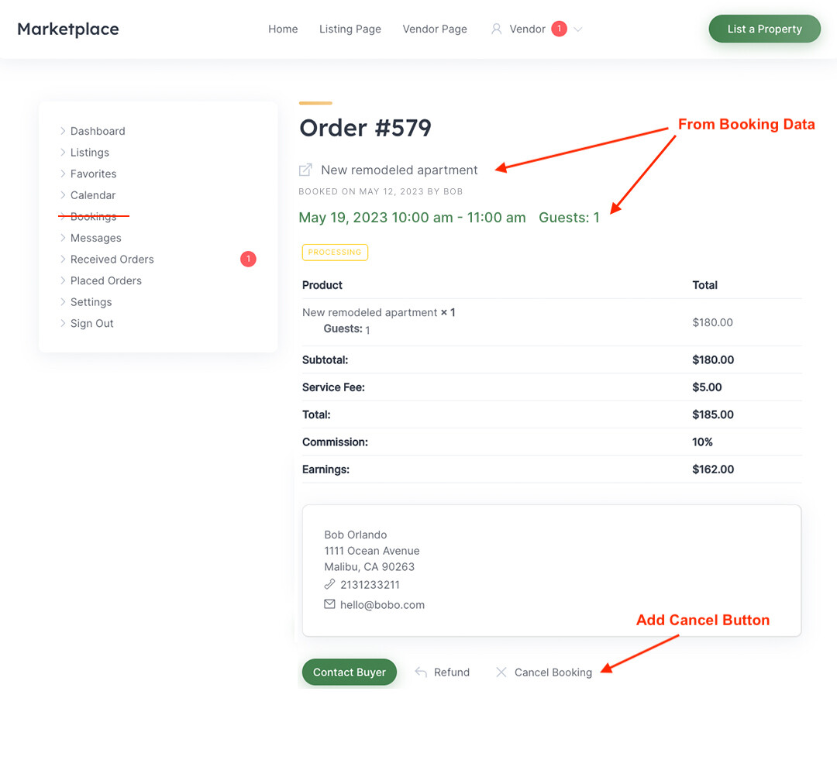
Task: Open Dashboard in the sidebar
Action: point(98,131)
